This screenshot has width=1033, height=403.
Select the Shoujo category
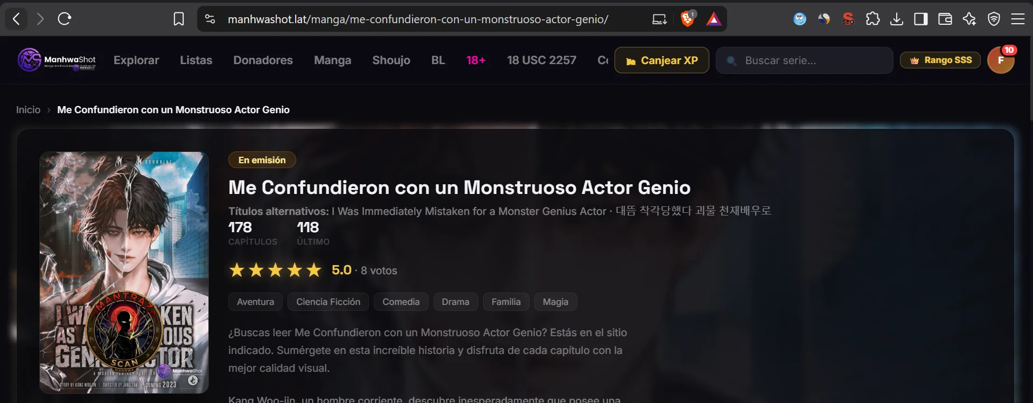pyautogui.click(x=391, y=60)
